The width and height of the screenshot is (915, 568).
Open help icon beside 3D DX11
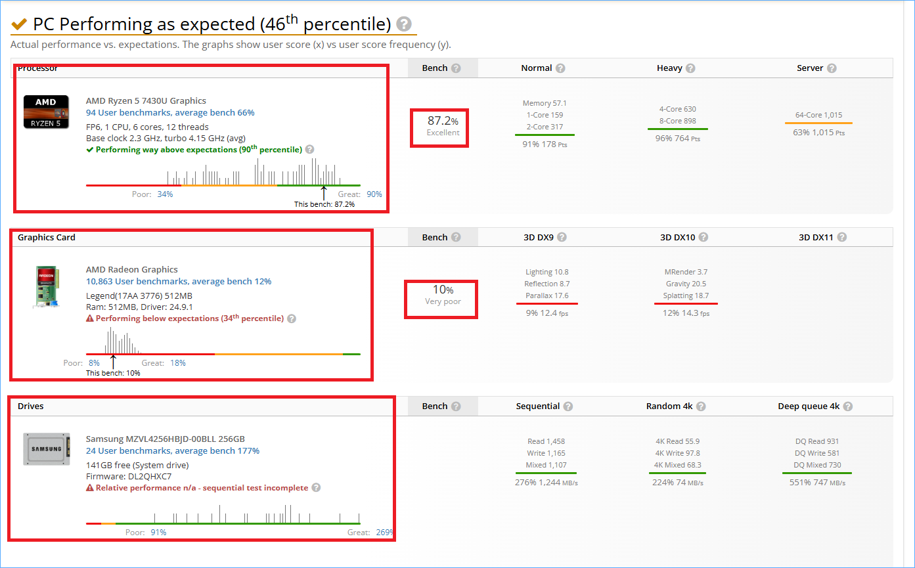(x=842, y=238)
